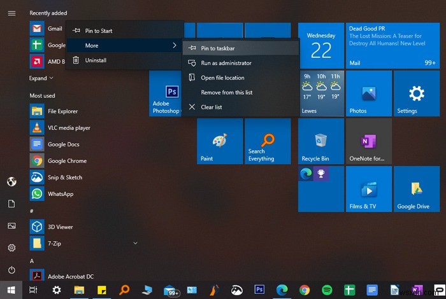This screenshot has width=446, height=299.
Task: Open Google Chrome on the taskbar
Action: click(305, 290)
